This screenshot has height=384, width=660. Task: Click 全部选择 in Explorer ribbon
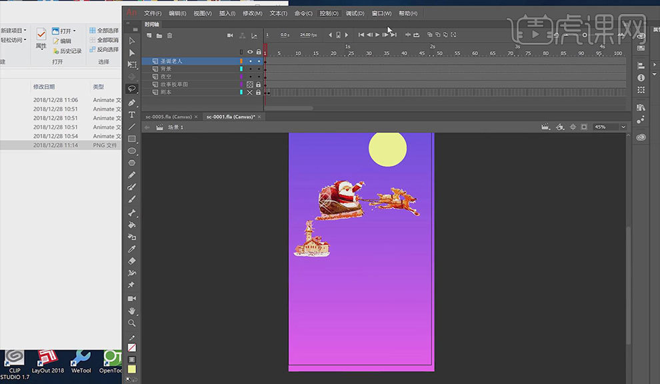[107, 31]
